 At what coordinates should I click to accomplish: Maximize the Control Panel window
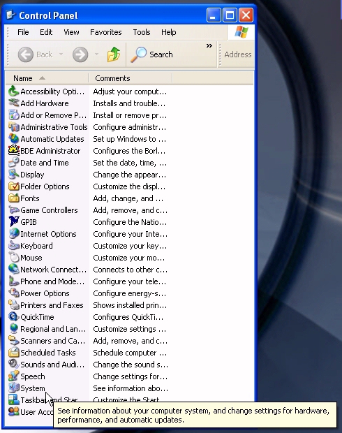(x=230, y=15)
